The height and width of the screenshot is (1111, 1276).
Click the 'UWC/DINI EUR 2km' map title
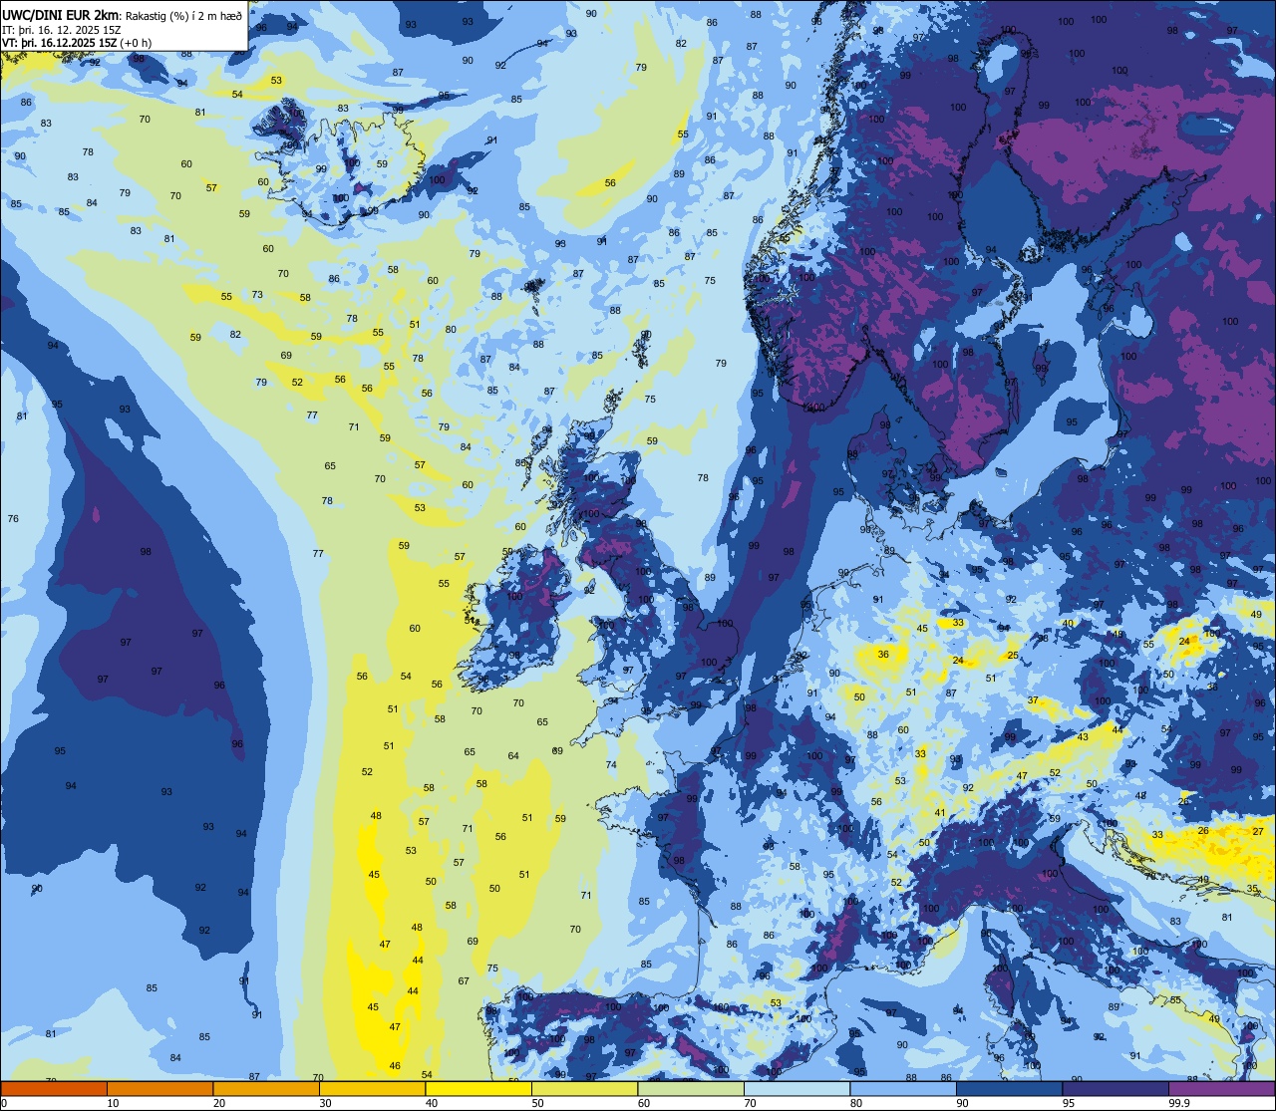point(60,14)
